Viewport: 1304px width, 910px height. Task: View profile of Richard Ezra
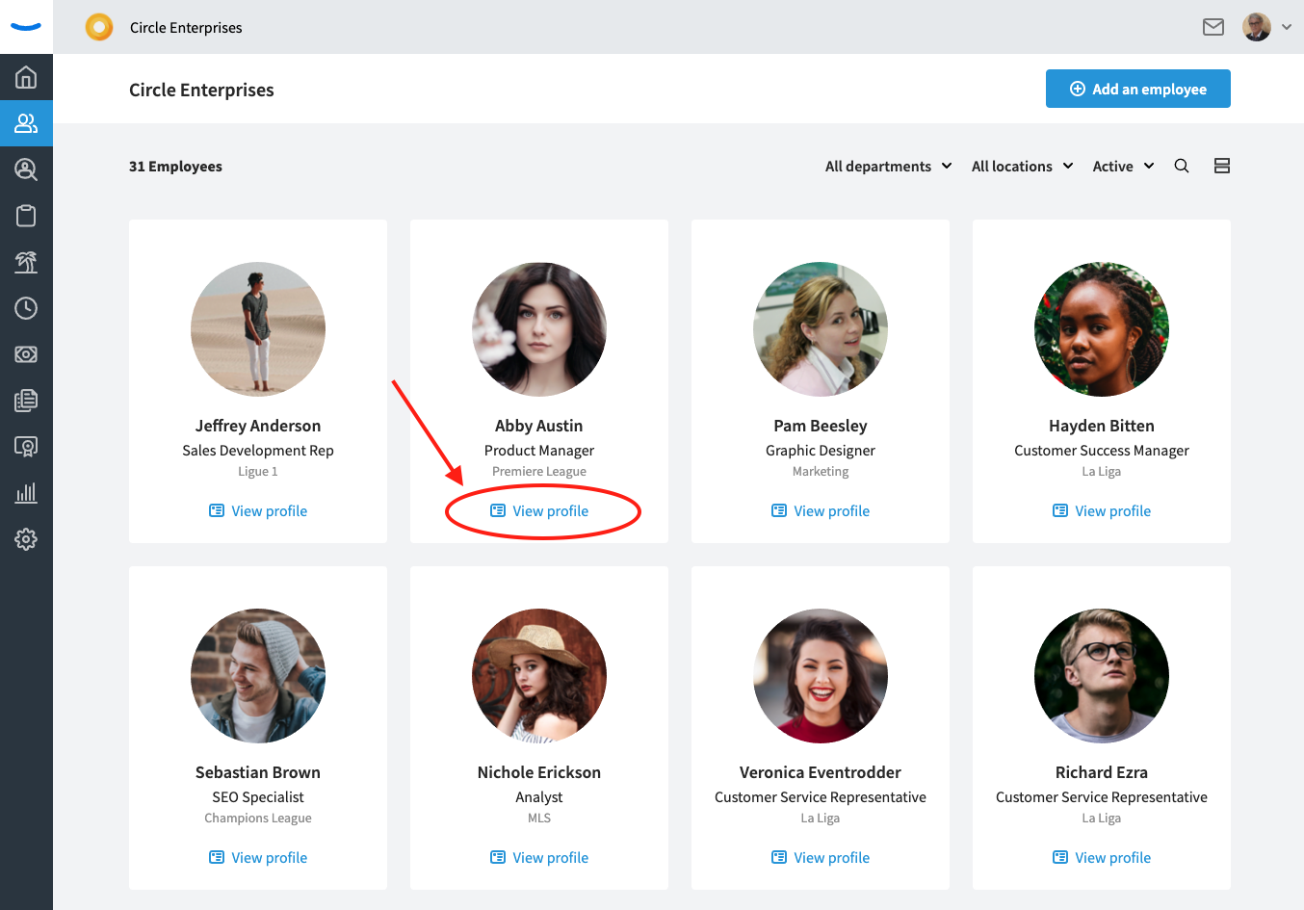tap(1102, 858)
